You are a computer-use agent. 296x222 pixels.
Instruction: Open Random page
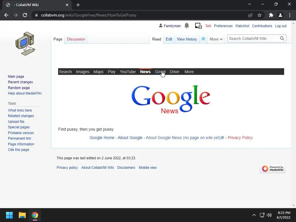tap(19, 88)
